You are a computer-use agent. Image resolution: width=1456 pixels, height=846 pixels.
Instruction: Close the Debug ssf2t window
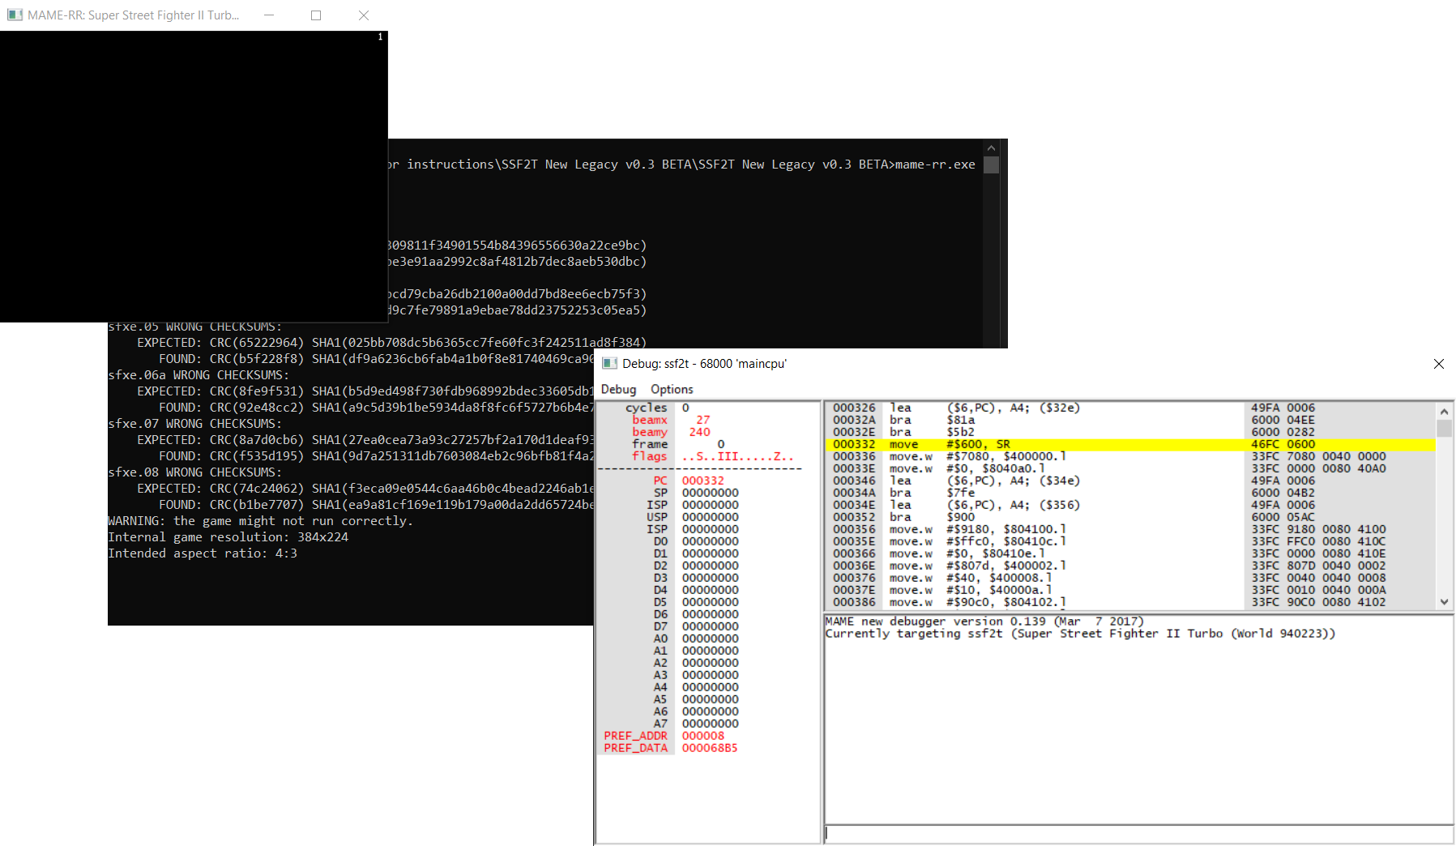point(1438,364)
